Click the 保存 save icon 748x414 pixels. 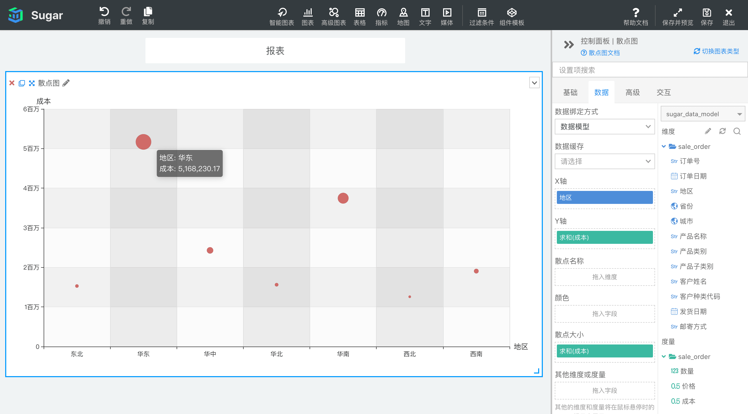[x=707, y=12]
